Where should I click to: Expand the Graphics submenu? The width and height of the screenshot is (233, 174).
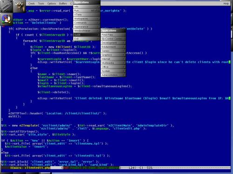click(x=113, y=55)
